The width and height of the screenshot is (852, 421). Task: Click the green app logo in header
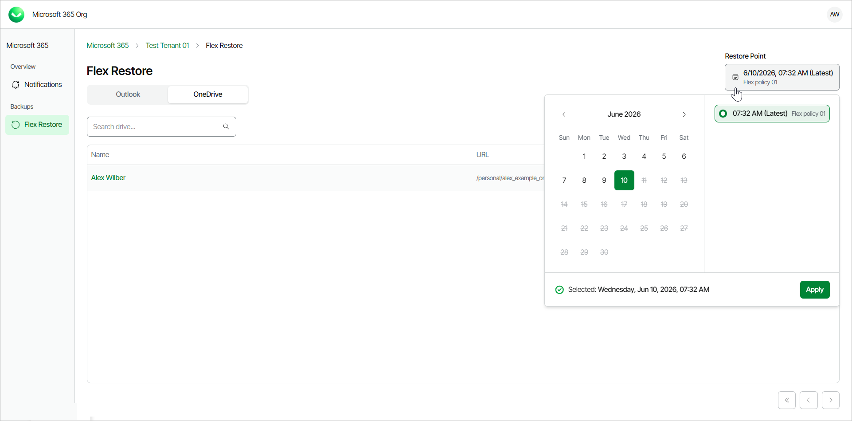[16, 15]
